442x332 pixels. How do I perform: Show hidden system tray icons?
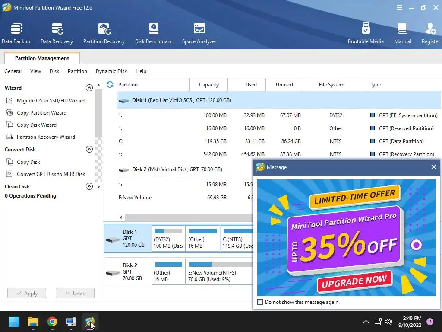point(366,322)
